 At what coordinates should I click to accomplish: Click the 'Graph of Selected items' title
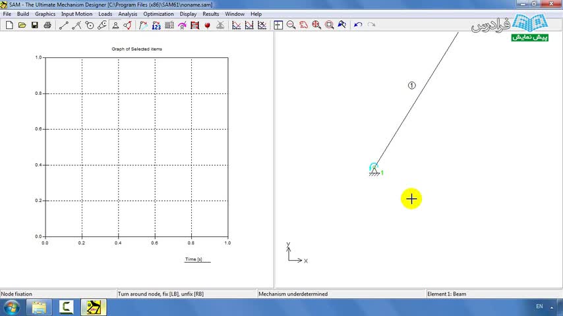coord(137,49)
